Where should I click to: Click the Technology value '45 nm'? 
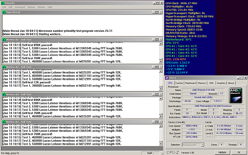[187, 101]
